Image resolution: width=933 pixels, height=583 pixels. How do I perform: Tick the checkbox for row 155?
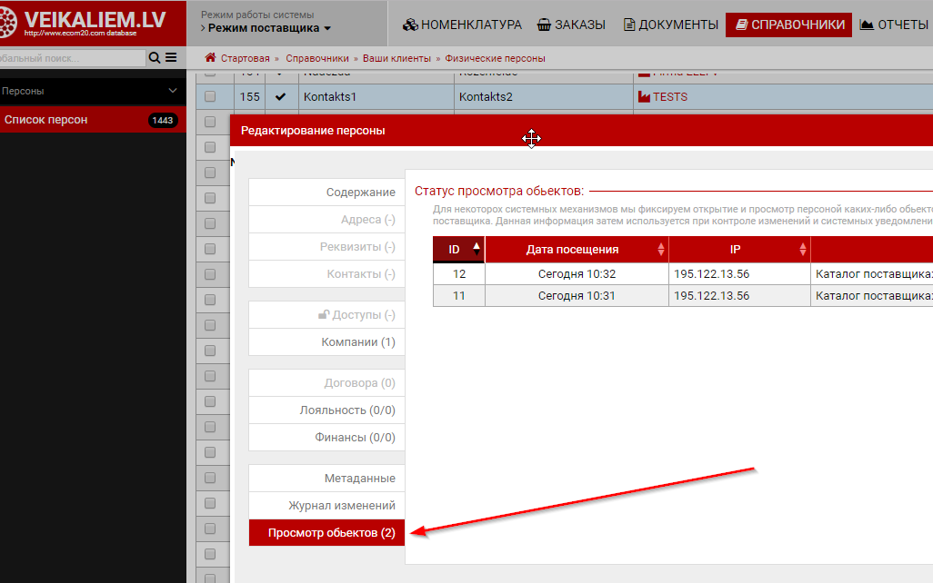click(210, 96)
